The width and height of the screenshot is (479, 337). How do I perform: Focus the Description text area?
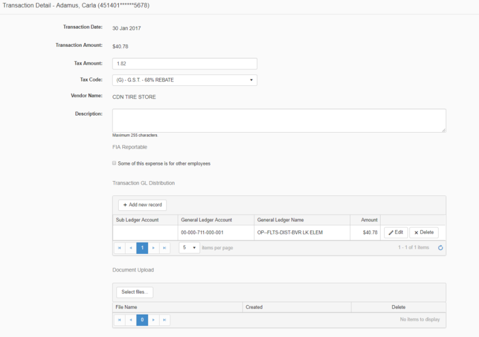(x=279, y=121)
